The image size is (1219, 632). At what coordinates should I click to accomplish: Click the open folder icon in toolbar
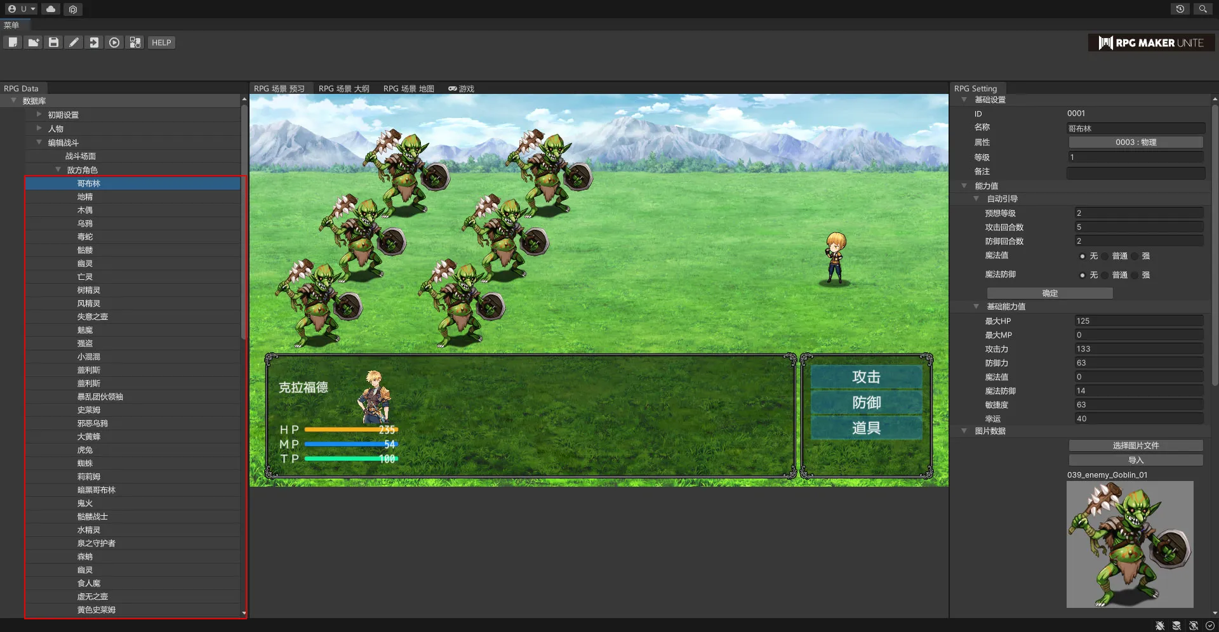pos(33,43)
